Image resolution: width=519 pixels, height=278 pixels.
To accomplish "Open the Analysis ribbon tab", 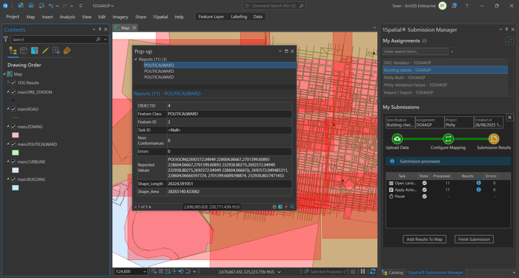I will tap(67, 17).
